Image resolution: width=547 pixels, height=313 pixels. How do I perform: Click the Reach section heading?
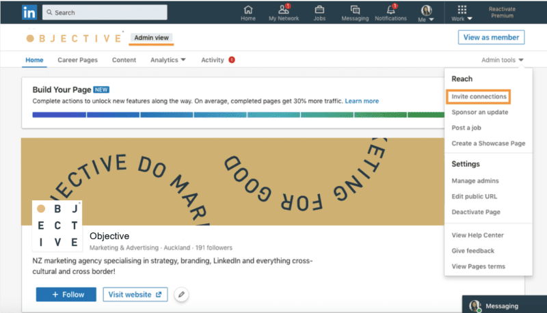coord(462,79)
